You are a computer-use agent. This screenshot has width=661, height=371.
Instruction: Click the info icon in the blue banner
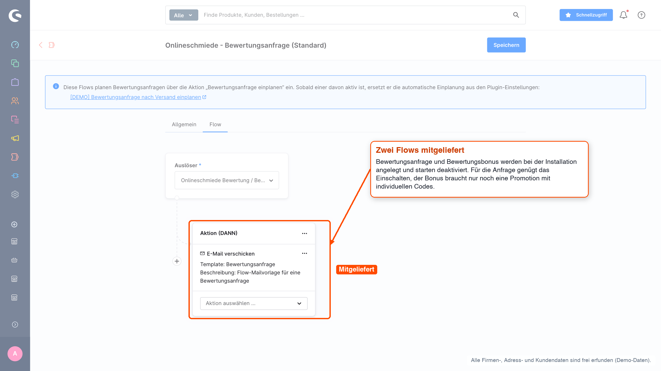(x=56, y=86)
